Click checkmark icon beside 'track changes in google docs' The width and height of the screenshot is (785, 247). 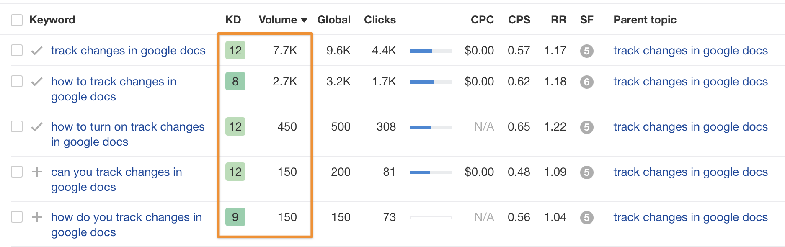tap(37, 51)
